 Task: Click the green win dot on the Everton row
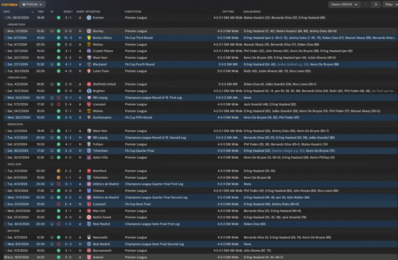(x=58, y=18)
